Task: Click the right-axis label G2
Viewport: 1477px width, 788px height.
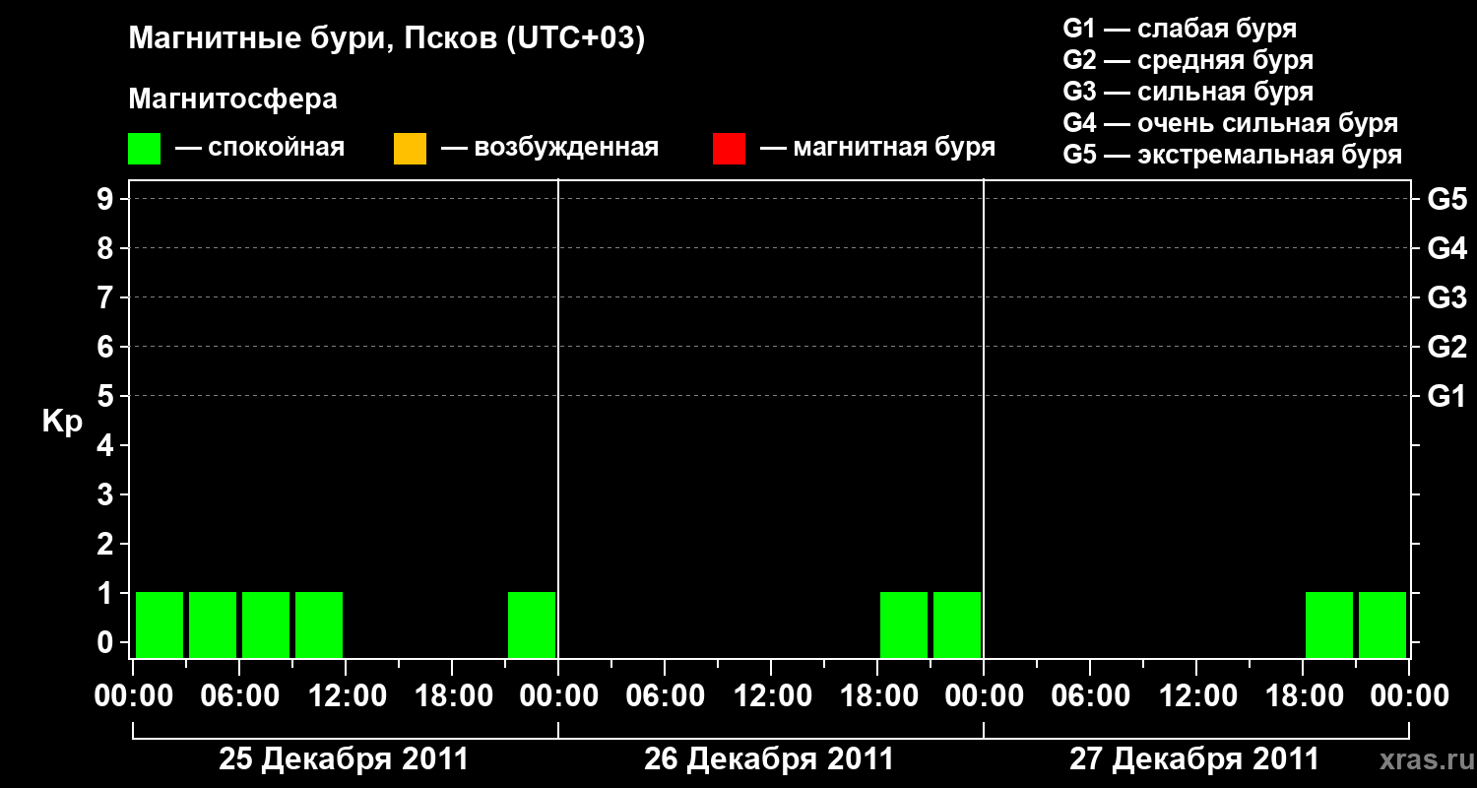Action: (x=1447, y=347)
